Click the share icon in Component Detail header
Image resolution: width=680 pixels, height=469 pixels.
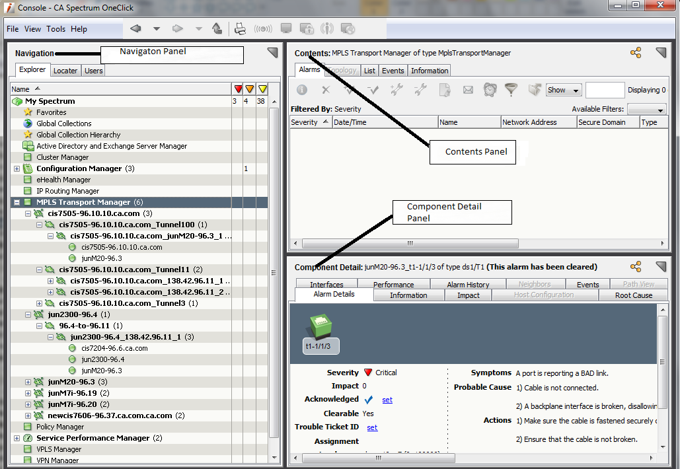coord(636,267)
